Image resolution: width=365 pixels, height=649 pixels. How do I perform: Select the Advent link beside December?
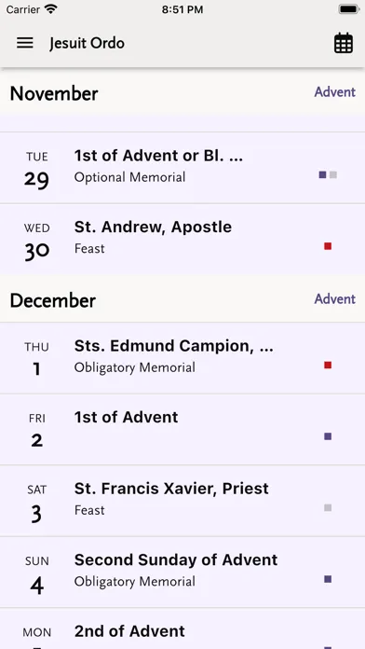pyautogui.click(x=335, y=298)
